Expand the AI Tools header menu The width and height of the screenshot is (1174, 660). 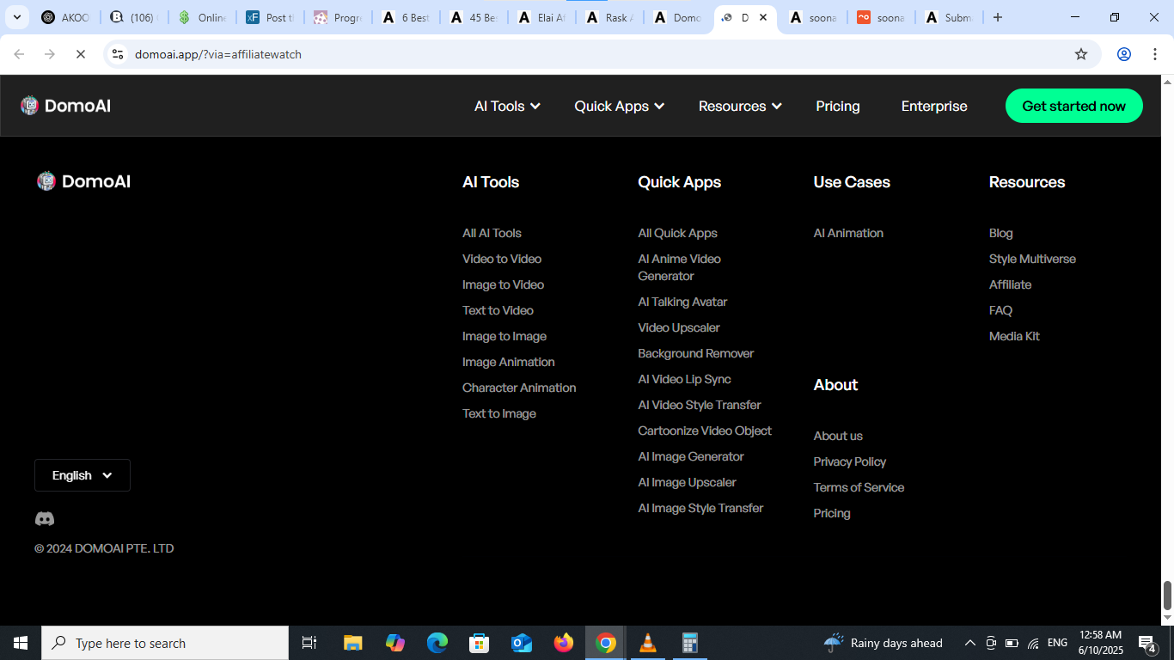pos(507,106)
